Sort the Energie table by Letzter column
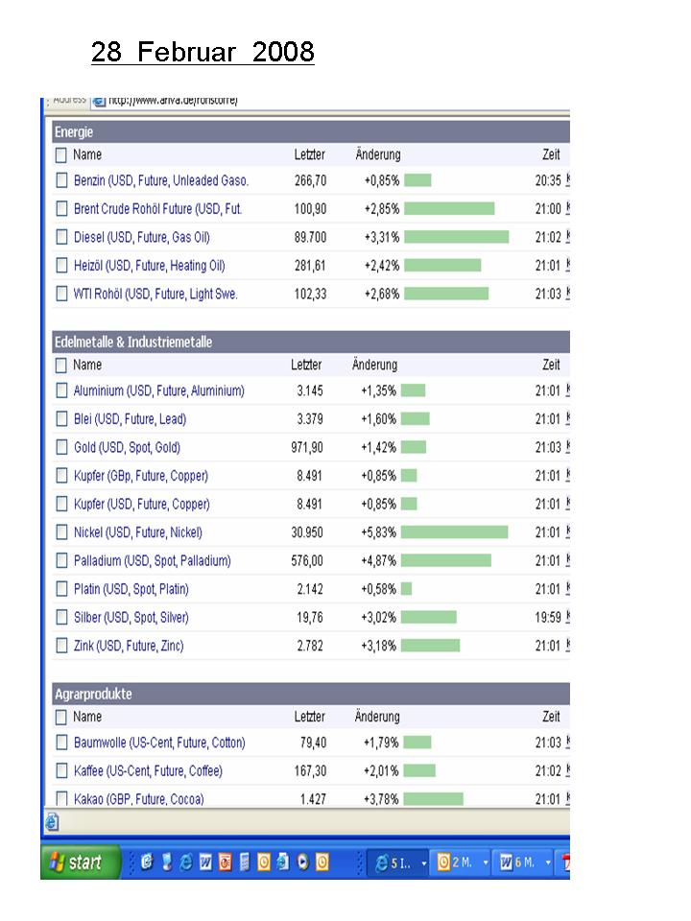The image size is (691, 921). [x=309, y=154]
